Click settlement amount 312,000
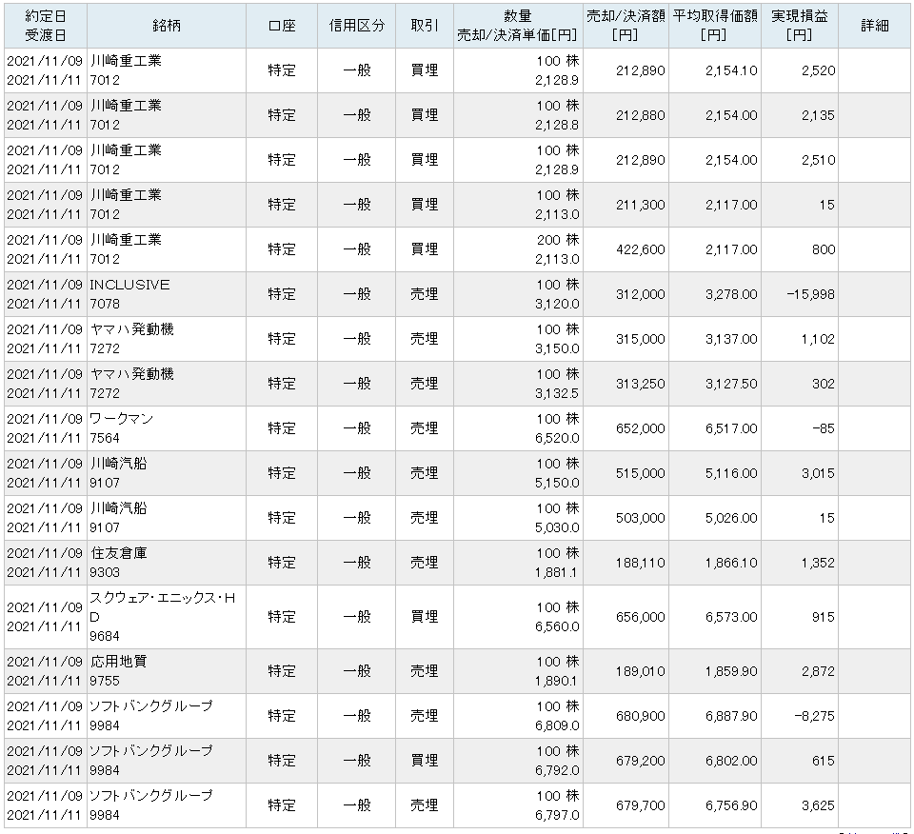 640,294
